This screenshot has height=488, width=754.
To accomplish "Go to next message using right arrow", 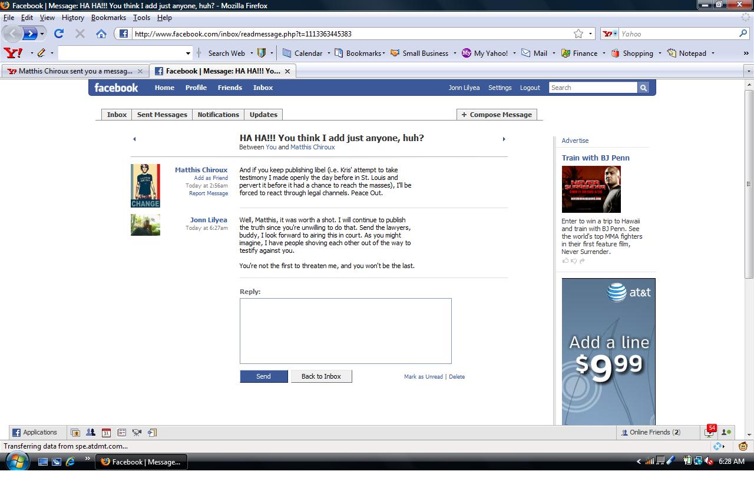I will point(504,139).
